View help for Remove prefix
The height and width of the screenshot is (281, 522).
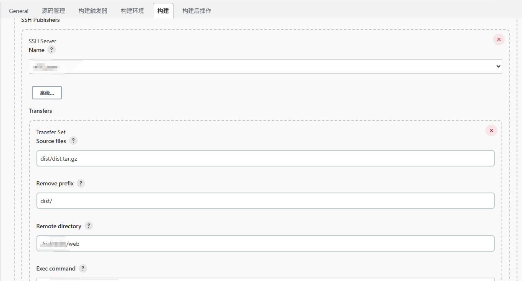80,183
